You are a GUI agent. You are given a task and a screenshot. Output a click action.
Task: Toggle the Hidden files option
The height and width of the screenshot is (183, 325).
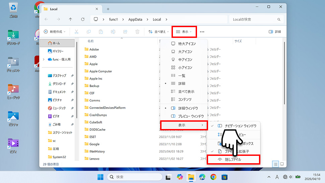(234, 160)
